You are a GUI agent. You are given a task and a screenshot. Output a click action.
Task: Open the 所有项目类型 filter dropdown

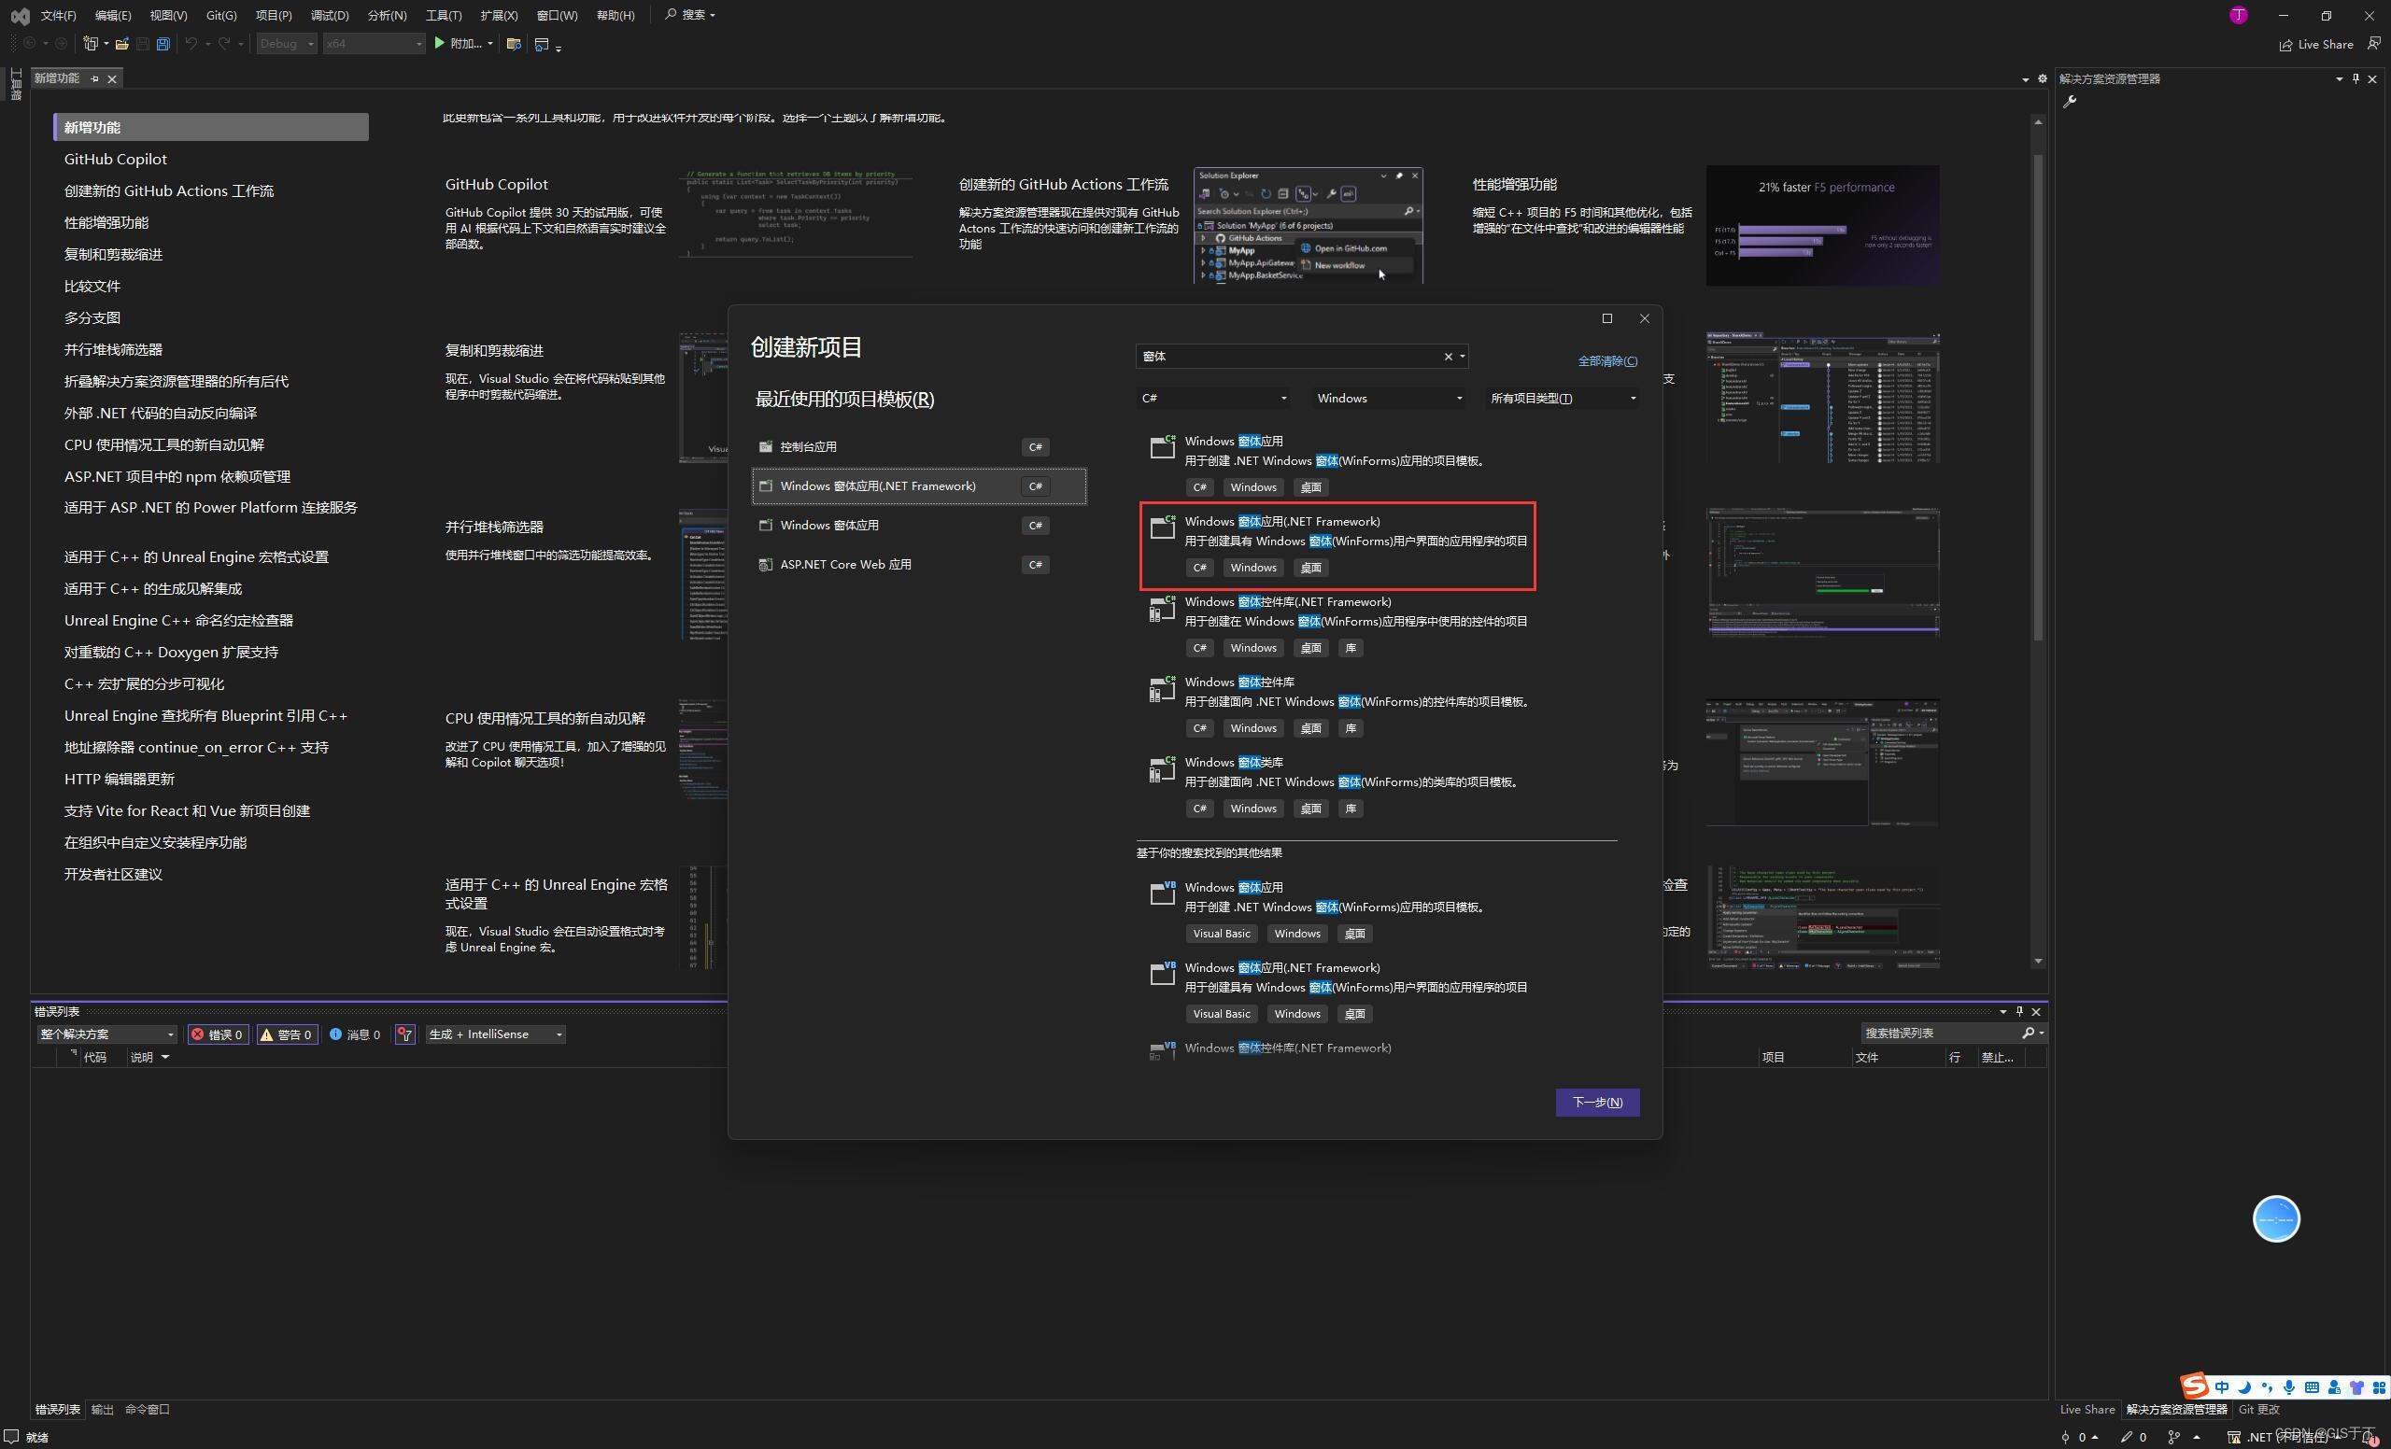[x=1563, y=399]
